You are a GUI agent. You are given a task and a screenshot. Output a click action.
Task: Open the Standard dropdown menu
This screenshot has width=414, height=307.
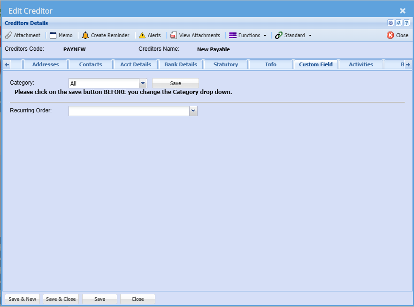(293, 35)
